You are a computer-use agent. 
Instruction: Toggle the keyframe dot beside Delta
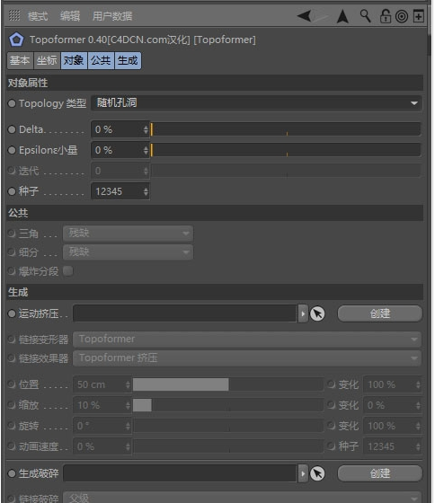coord(12,129)
